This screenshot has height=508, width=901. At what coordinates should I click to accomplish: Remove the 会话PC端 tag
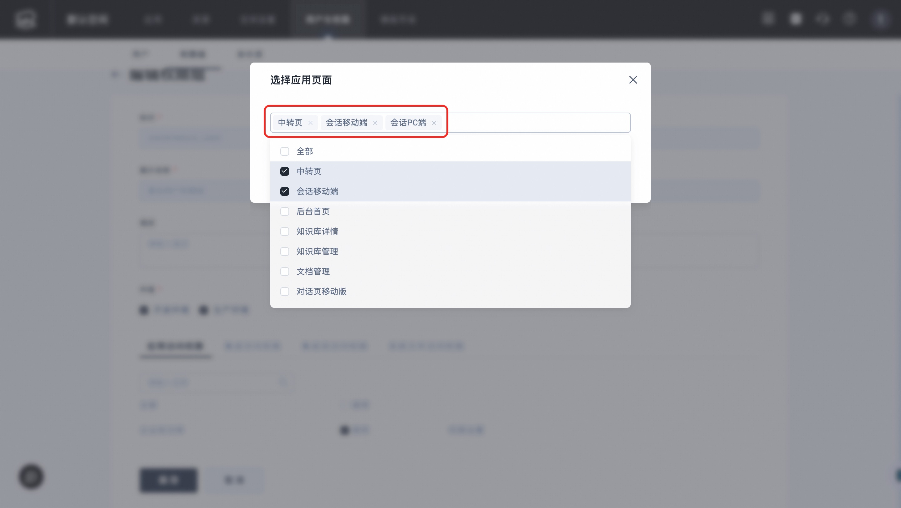[x=434, y=123]
